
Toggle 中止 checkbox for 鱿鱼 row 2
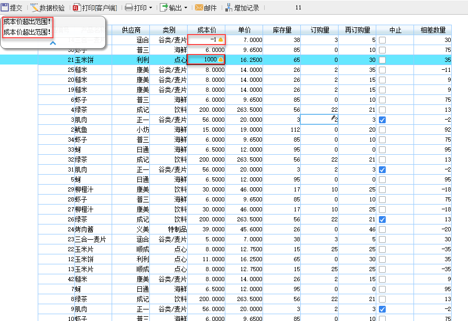382,130
